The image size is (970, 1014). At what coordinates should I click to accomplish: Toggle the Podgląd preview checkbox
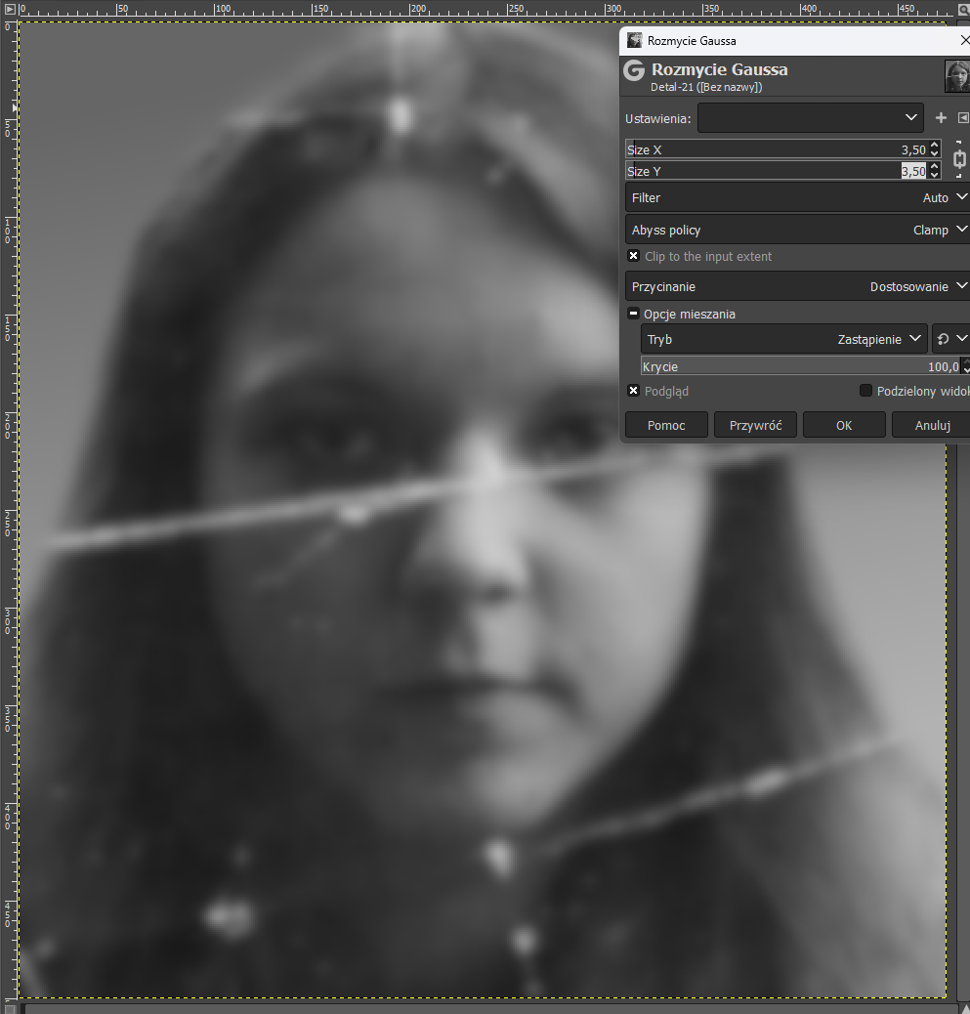(634, 391)
